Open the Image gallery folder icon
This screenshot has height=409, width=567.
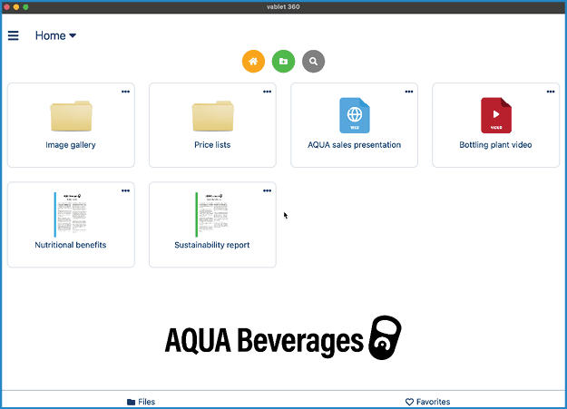click(72, 116)
